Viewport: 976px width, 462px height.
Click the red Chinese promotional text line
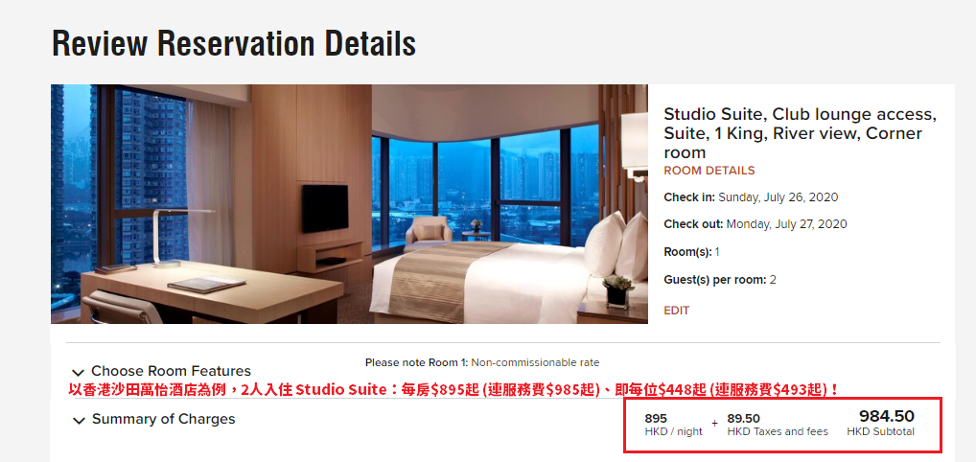[x=453, y=390]
